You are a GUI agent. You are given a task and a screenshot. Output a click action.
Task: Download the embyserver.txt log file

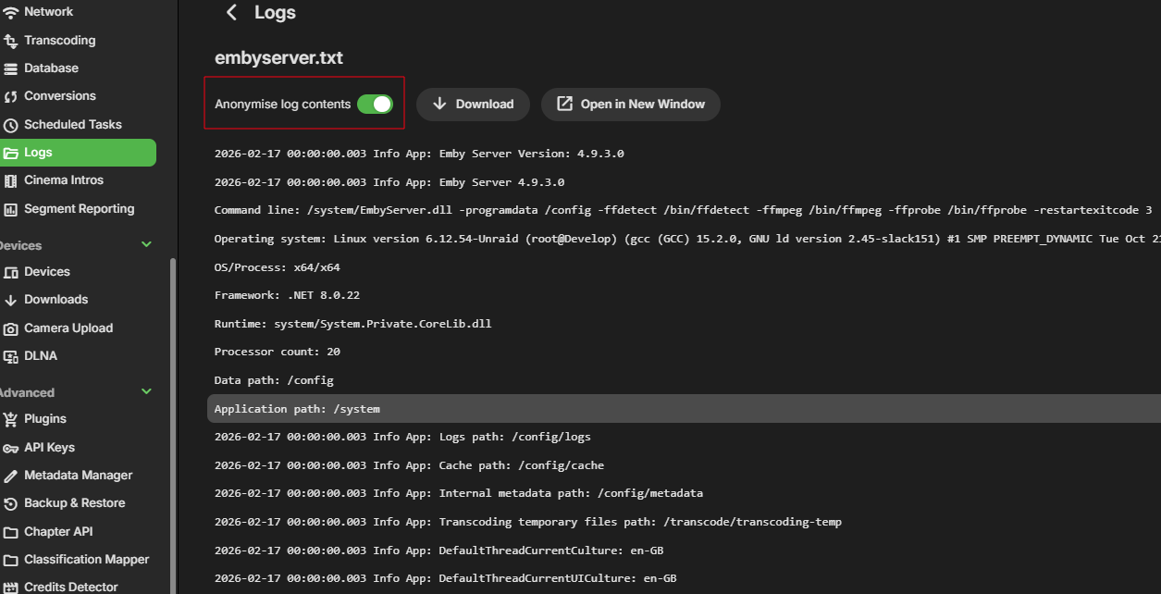(473, 105)
